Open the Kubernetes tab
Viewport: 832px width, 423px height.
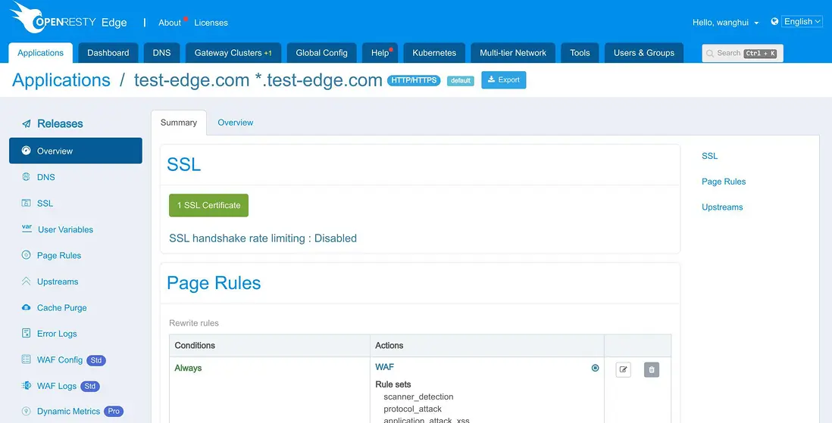pos(434,53)
